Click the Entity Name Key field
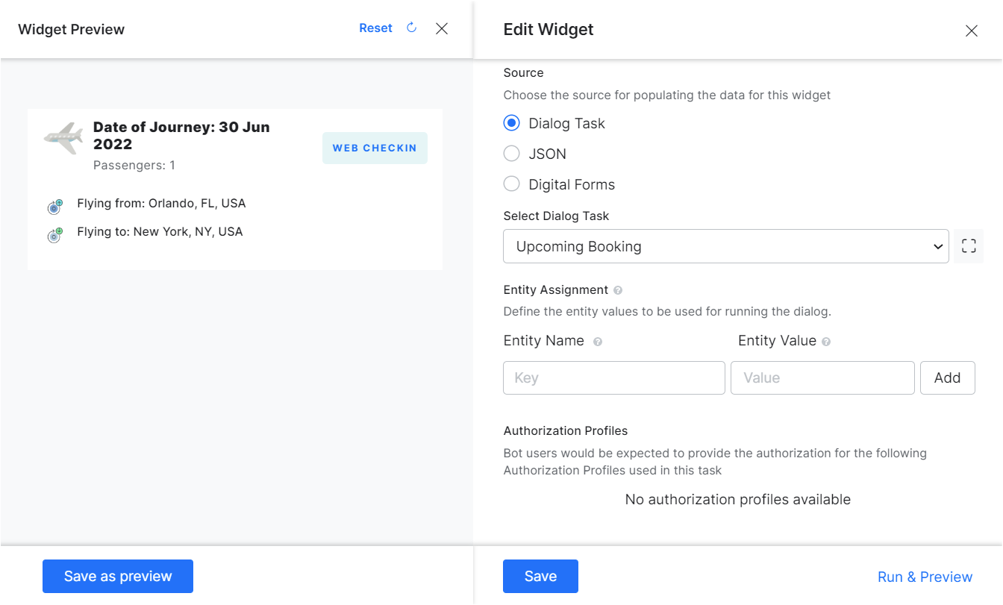This screenshot has height=605, width=1003. coord(613,377)
